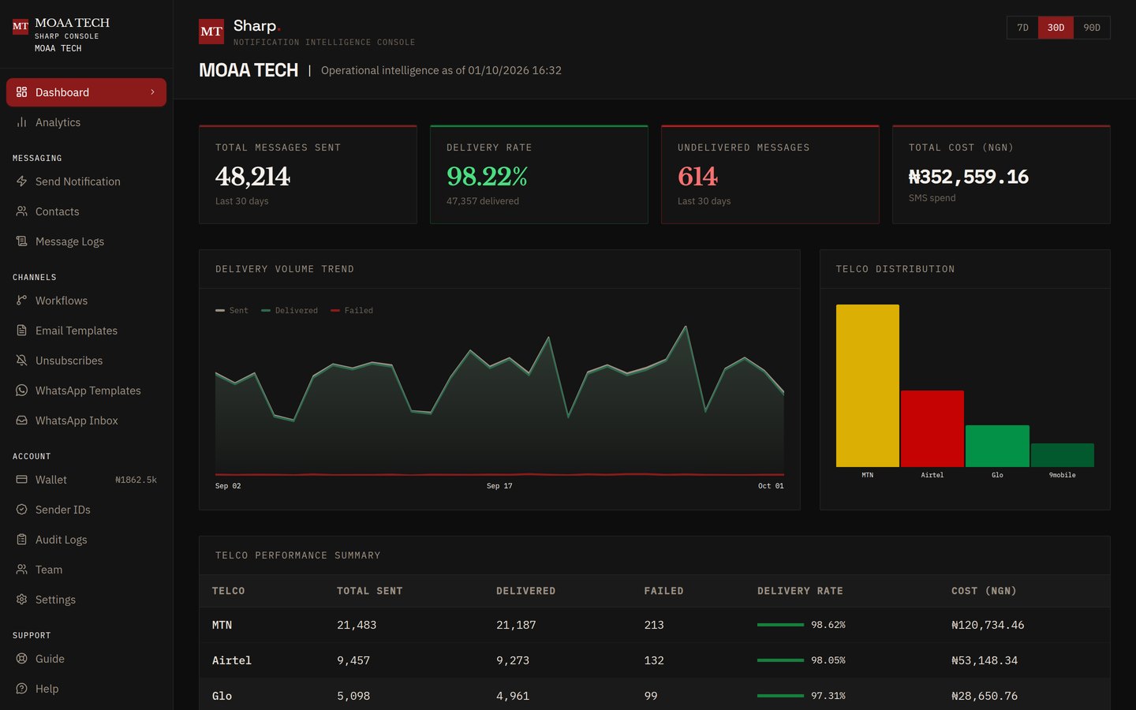Open the Delivery Rate card
The image size is (1136, 710).
[539, 174]
